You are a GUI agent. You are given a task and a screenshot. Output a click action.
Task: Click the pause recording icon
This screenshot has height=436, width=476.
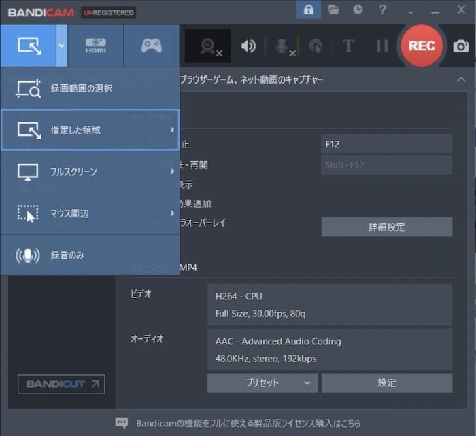[x=382, y=46]
